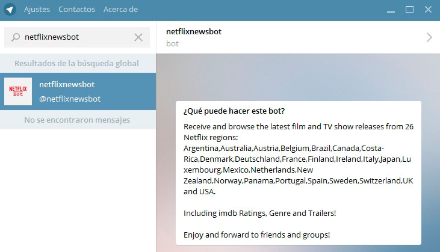Image resolution: width=440 pixels, height=252 pixels.
Task: Clear the search field with the X
Action: click(138, 37)
